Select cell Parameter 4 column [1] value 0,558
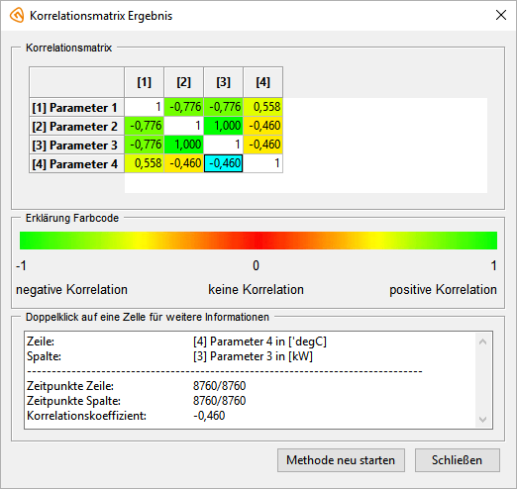The height and width of the screenshot is (489, 517). [145, 163]
